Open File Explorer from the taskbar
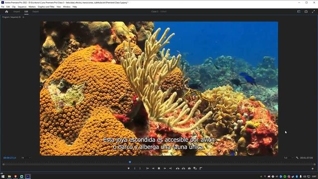This screenshot has height=179, width=318. point(9,177)
